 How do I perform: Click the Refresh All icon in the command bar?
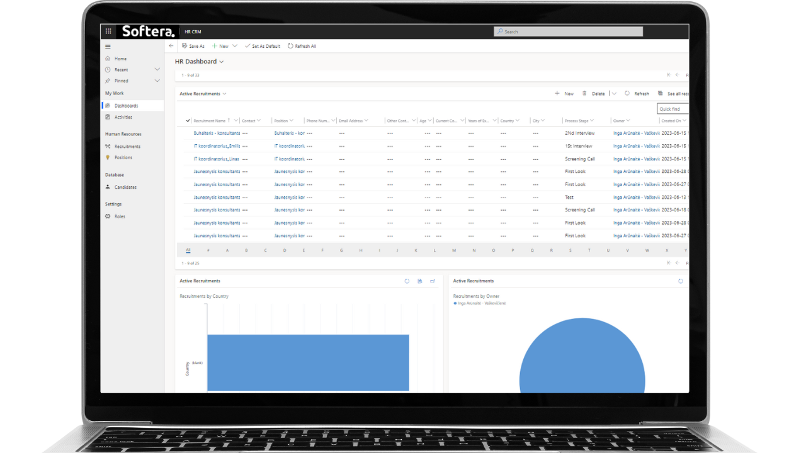point(290,46)
